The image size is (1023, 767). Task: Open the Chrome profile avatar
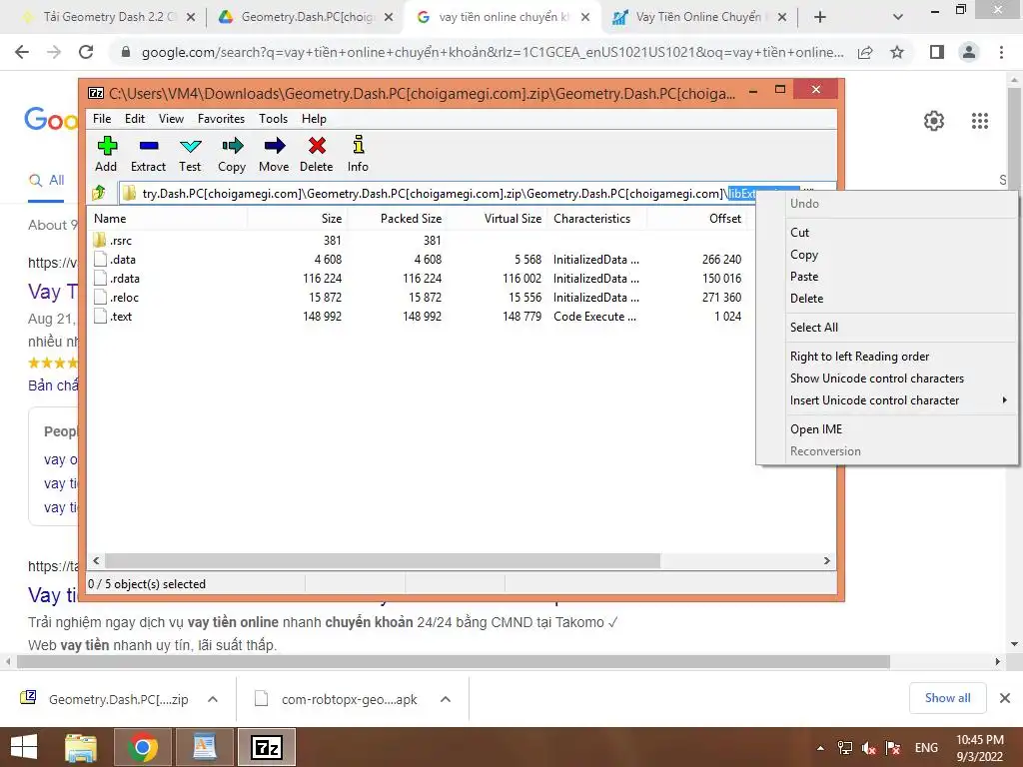click(x=969, y=52)
